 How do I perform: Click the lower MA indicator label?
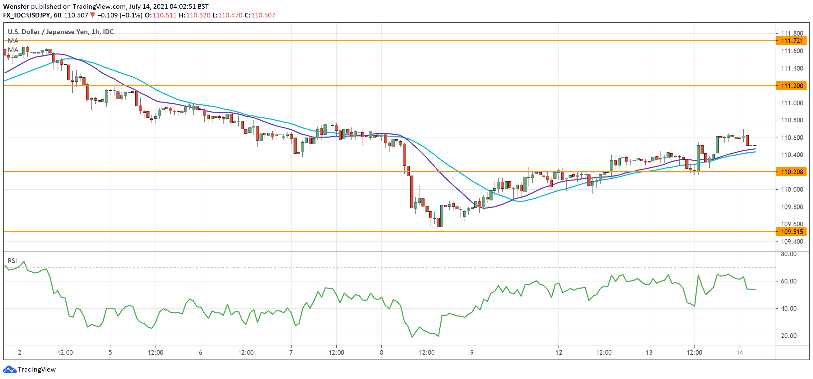[13, 50]
